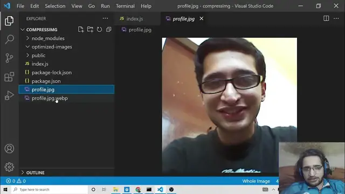The height and width of the screenshot is (194, 345).
Task: Open the Explorer view in activity bar
Action: click(x=9, y=21)
